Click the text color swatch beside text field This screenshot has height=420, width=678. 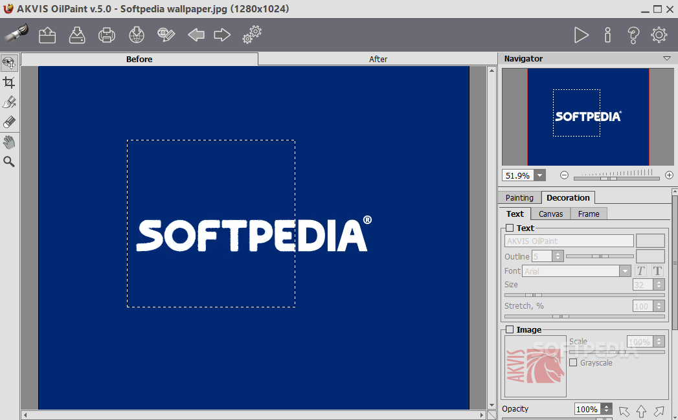pyautogui.click(x=650, y=241)
